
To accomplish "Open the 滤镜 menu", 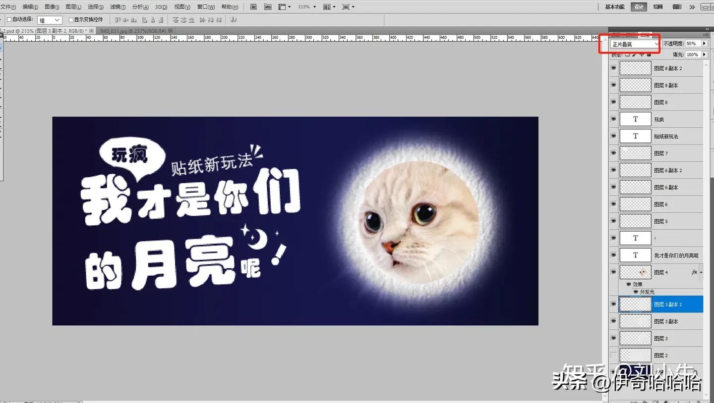I will click(x=118, y=6).
